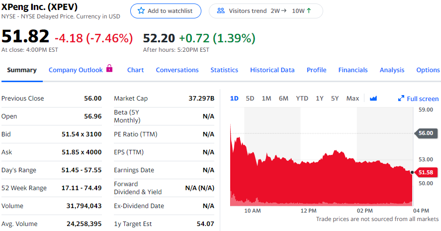Set chart range to 6M
441x231 pixels.
283,99
